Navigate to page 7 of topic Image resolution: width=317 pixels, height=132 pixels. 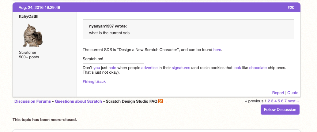click(x=285, y=101)
